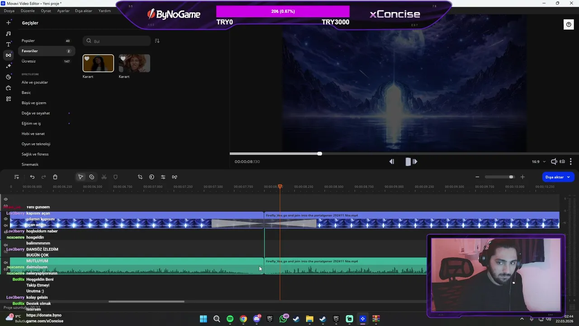Open the Titles tool with the T icon
This screenshot has height=326, width=579.
(8, 44)
